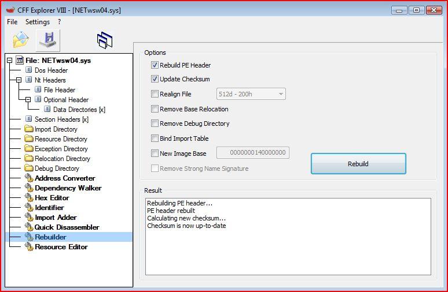Click the Resource Editor tool icon
The image size is (448, 292).
pos(29,247)
